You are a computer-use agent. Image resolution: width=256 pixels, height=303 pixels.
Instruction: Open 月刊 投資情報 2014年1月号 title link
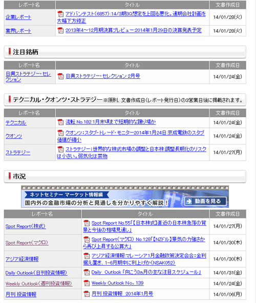[122, 294]
